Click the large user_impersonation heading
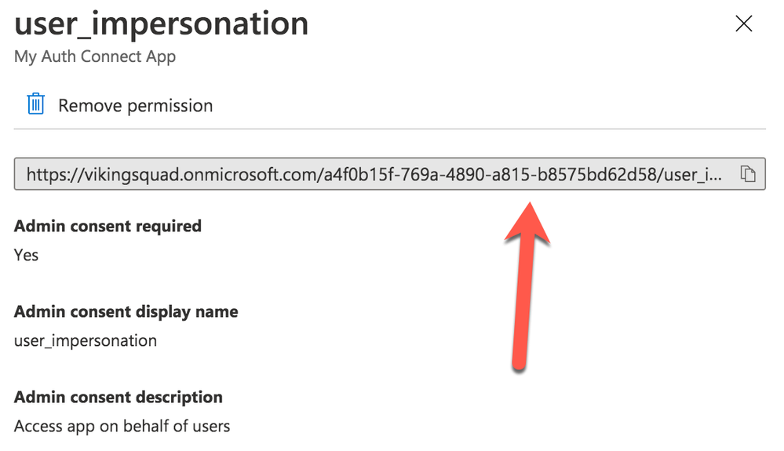The width and height of the screenshot is (784, 451). 161,24
